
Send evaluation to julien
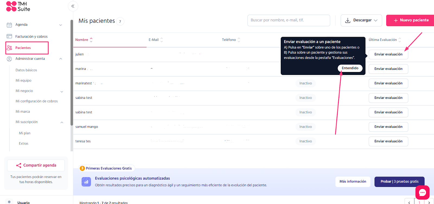pos(388,54)
